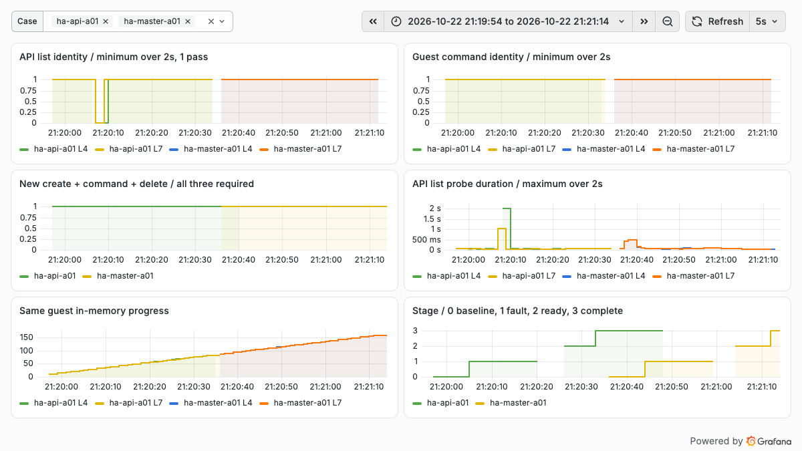The width and height of the screenshot is (802, 451).
Task: Toggle ha-api-a01 L4 series in API list identity legend
Action: 53,149
